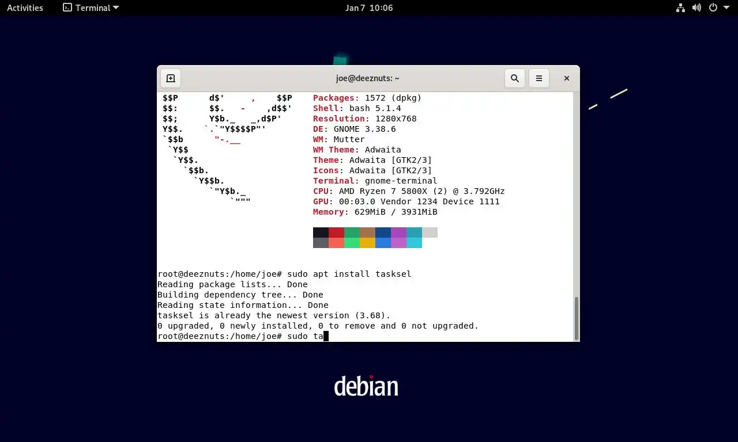Click the terminal's vertical scrollbar
This screenshot has width=738, height=442.
(x=576, y=317)
